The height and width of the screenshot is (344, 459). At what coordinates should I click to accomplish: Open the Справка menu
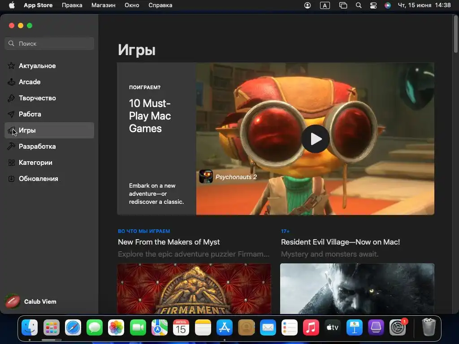click(160, 5)
